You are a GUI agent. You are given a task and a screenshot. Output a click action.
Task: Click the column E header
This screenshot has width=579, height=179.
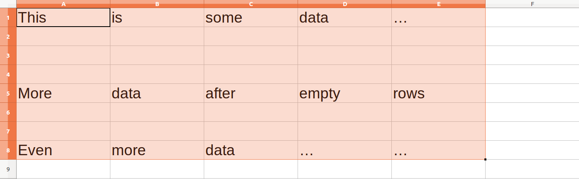pos(438,4)
